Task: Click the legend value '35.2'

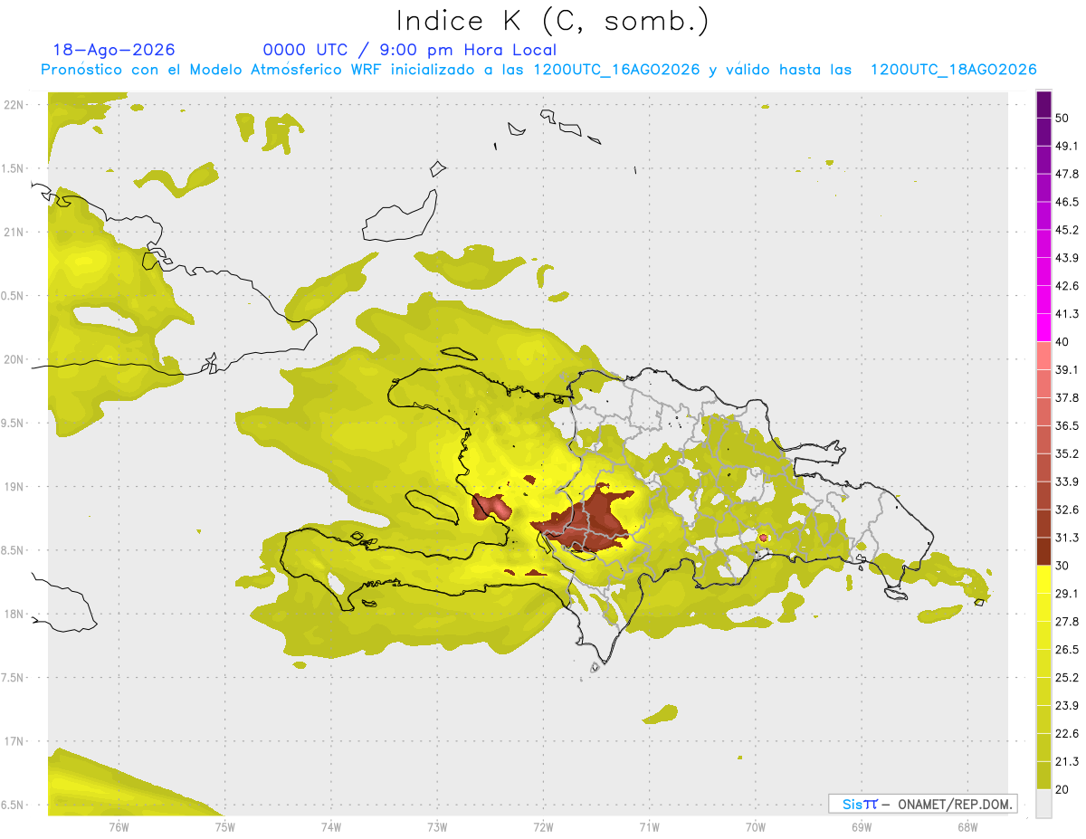Action: 1066,453
